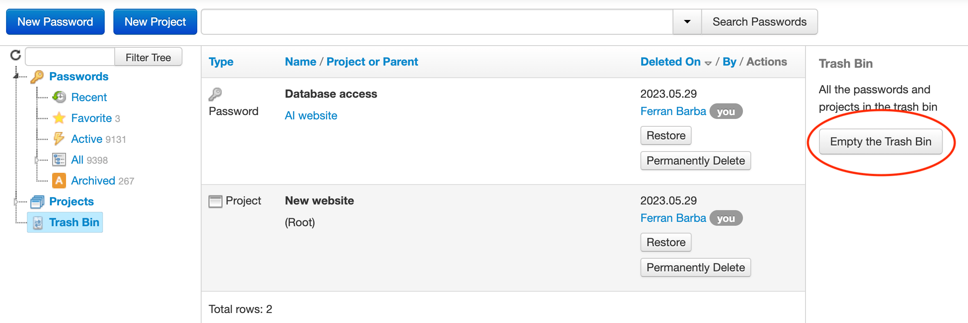Open the AI website project link
Screen dimensions: 968x323
311,115
